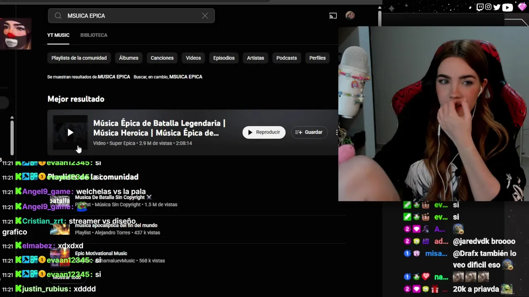
Task: Filter results by Artistas chip
Action: [255, 58]
